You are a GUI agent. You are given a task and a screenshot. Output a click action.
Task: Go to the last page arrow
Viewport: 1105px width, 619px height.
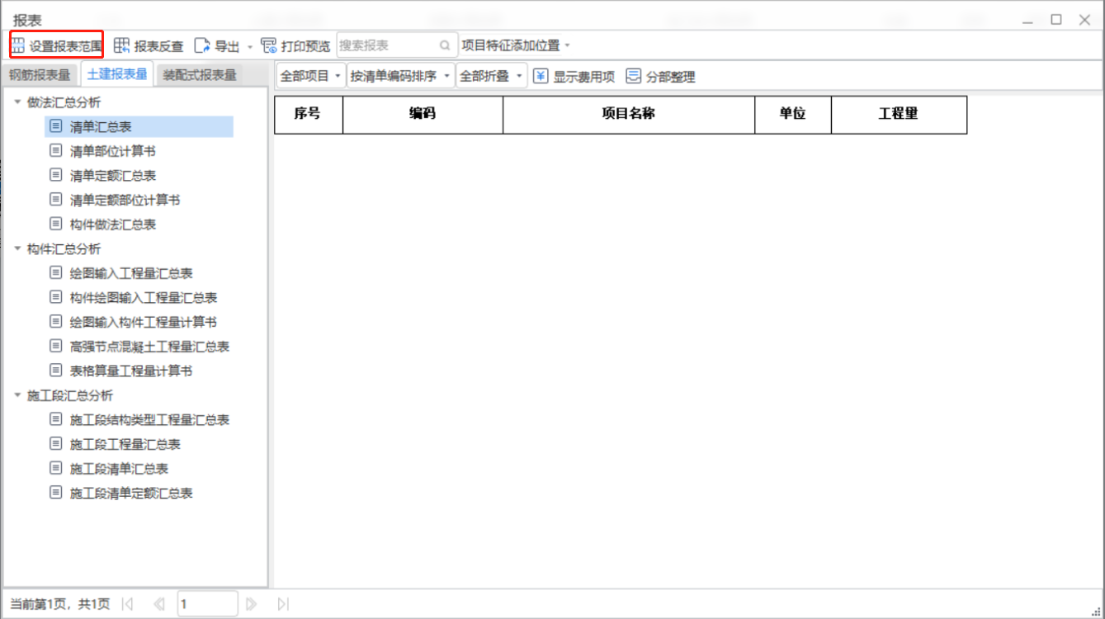click(x=283, y=604)
